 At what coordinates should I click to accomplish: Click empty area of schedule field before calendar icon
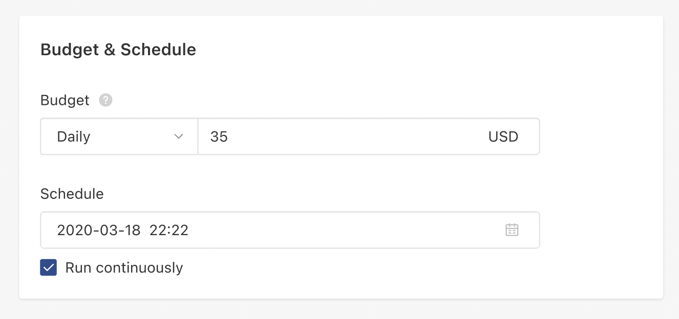tap(348, 230)
